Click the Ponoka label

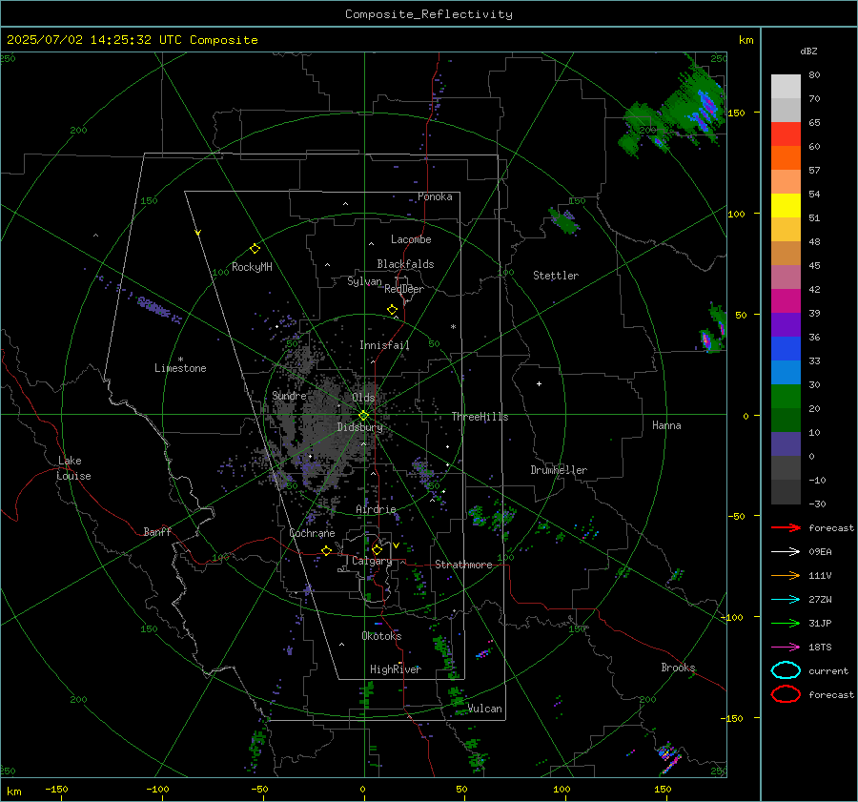435,197
